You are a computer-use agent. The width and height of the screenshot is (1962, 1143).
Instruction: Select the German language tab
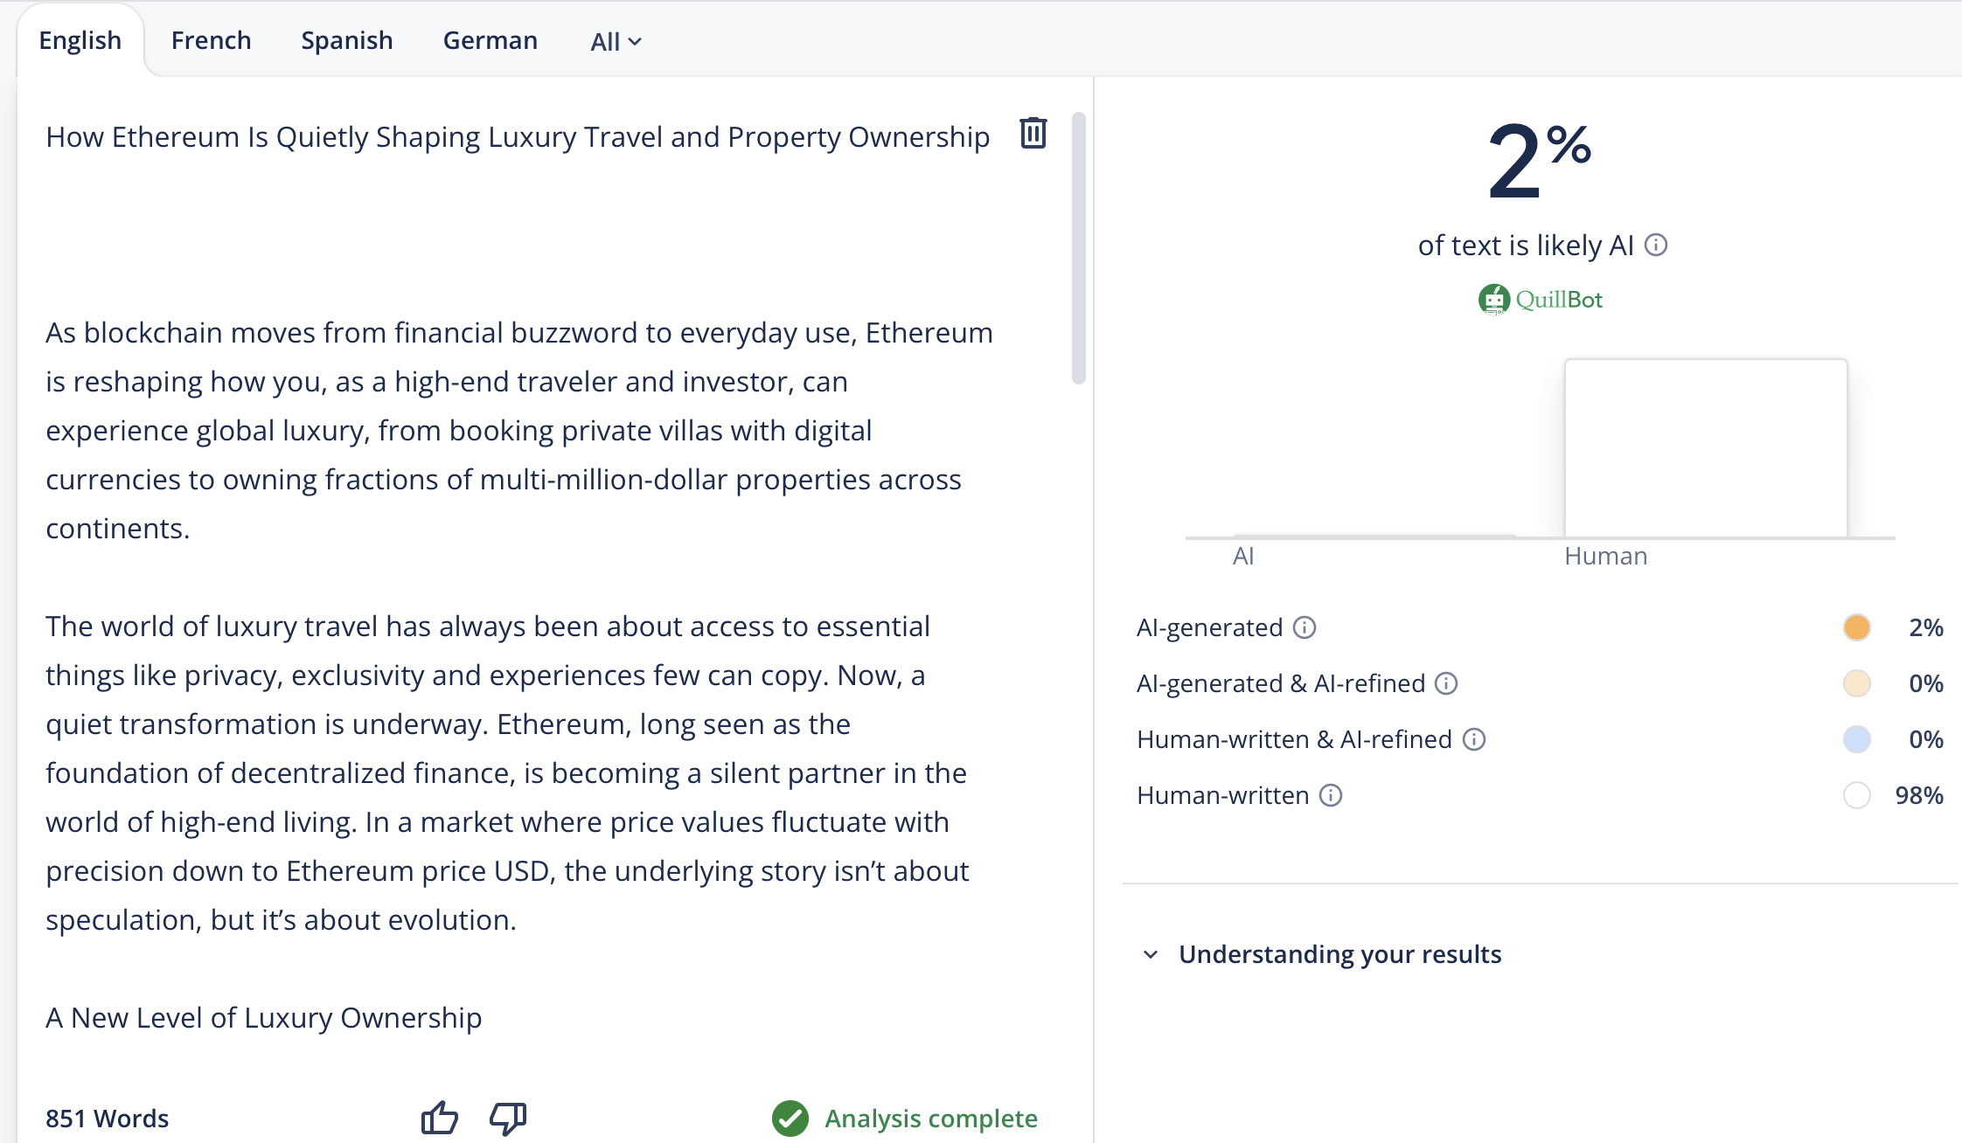(x=490, y=40)
